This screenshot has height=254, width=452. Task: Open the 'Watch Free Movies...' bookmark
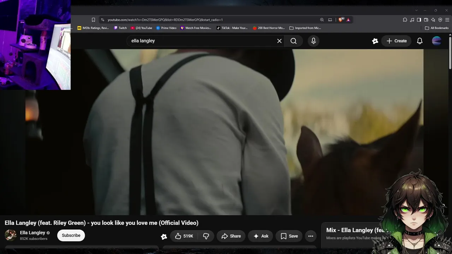pyautogui.click(x=196, y=28)
